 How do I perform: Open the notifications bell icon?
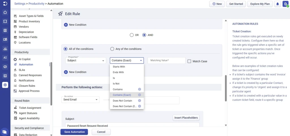coord(278,4)
